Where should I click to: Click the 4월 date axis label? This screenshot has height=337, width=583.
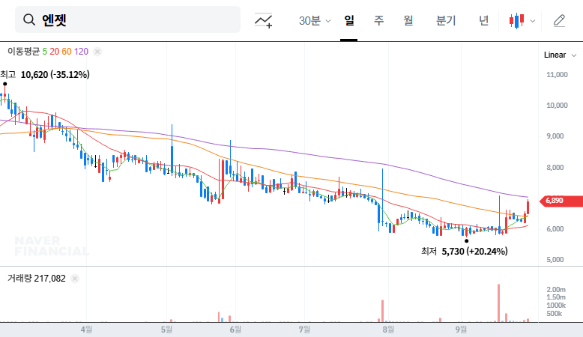coord(86,330)
